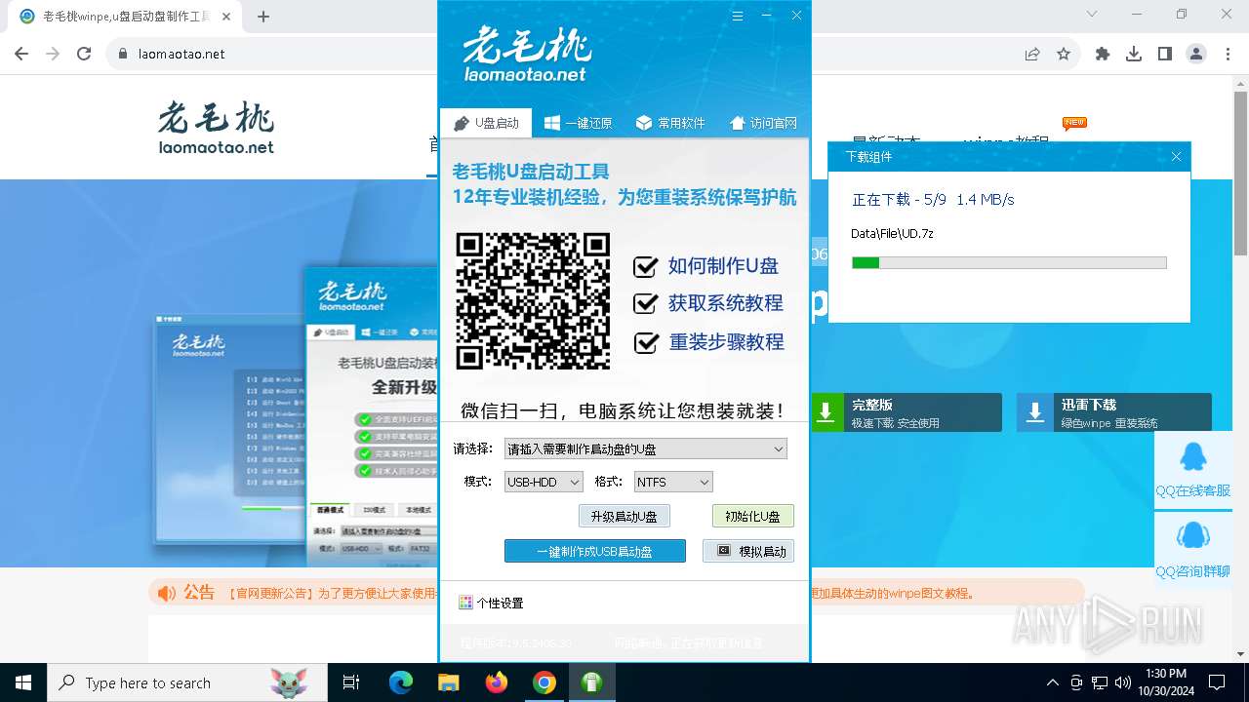Image resolution: width=1249 pixels, height=702 pixels.
Task: Bookmark this page star icon
Action: point(1064,55)
